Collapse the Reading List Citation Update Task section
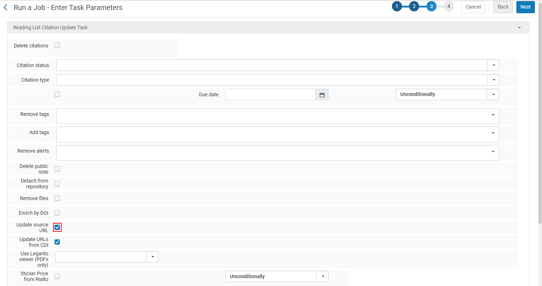542x286 pixels. click(519, 27)
